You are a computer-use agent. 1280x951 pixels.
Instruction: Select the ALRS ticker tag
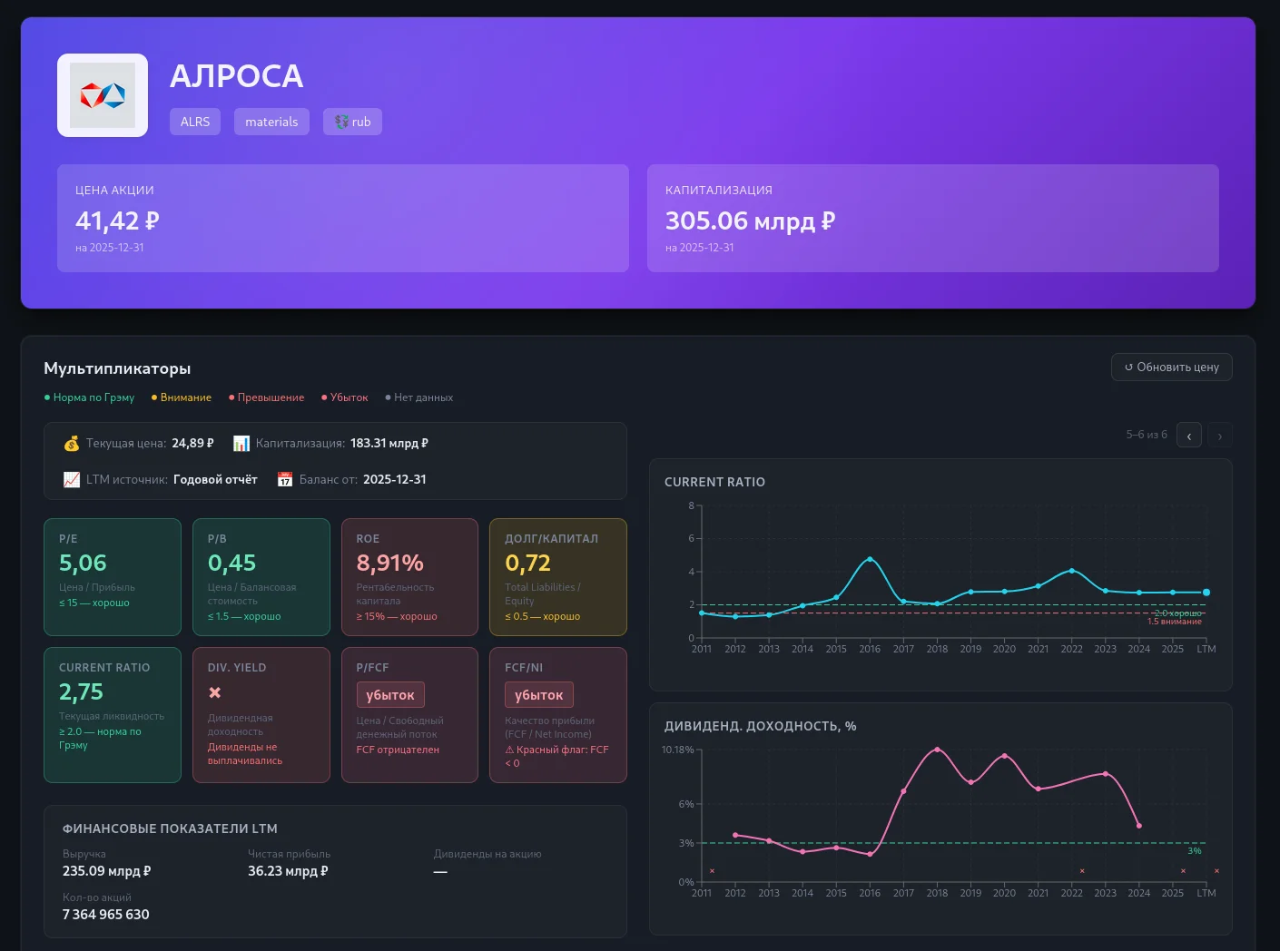click(195, 122)
